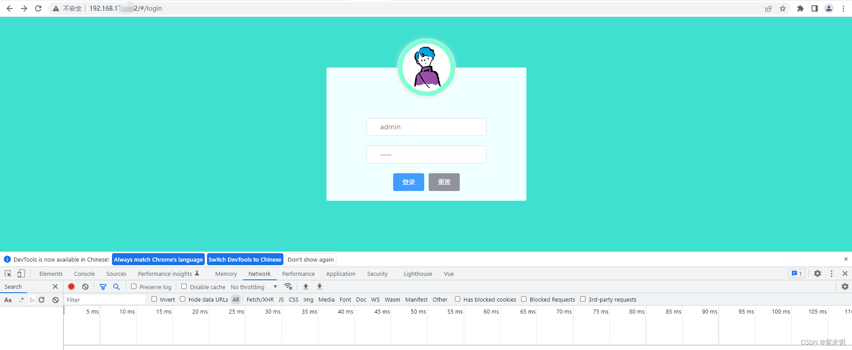The height and width of the screenshot is (350, 852).
Task: Open the No throttling dropdown
Action: 254,287
